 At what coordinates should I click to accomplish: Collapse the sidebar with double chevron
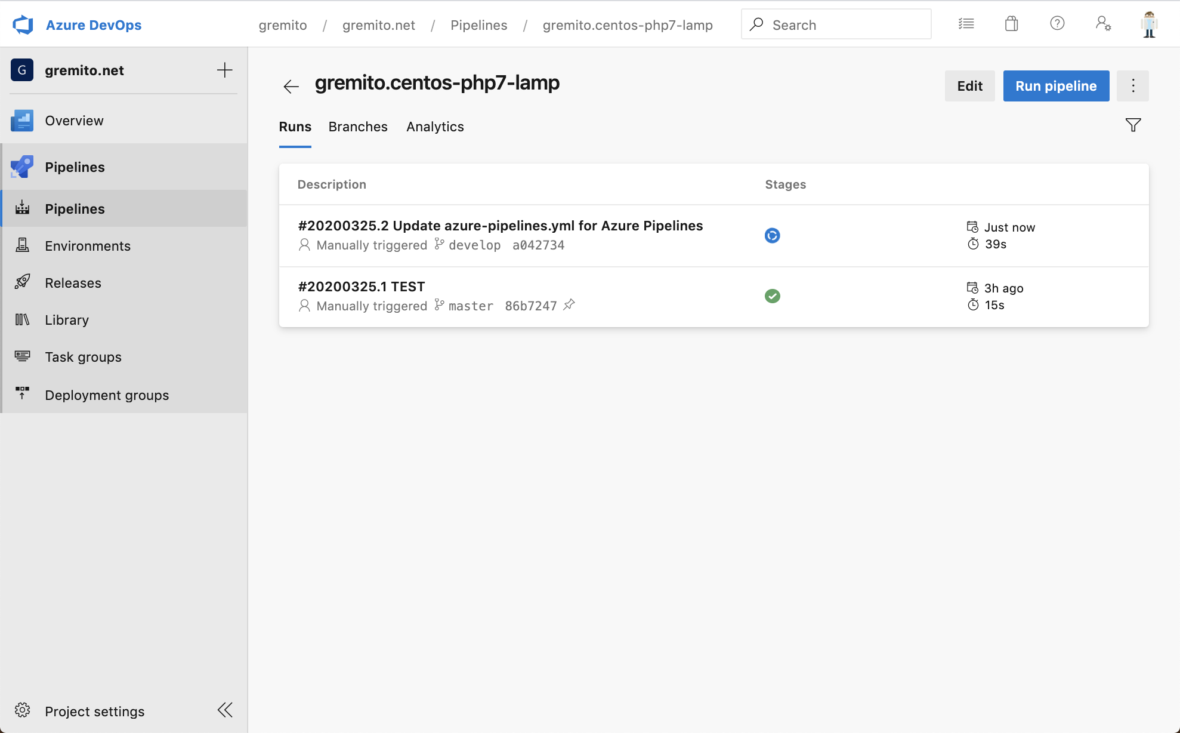coord(225,710)
